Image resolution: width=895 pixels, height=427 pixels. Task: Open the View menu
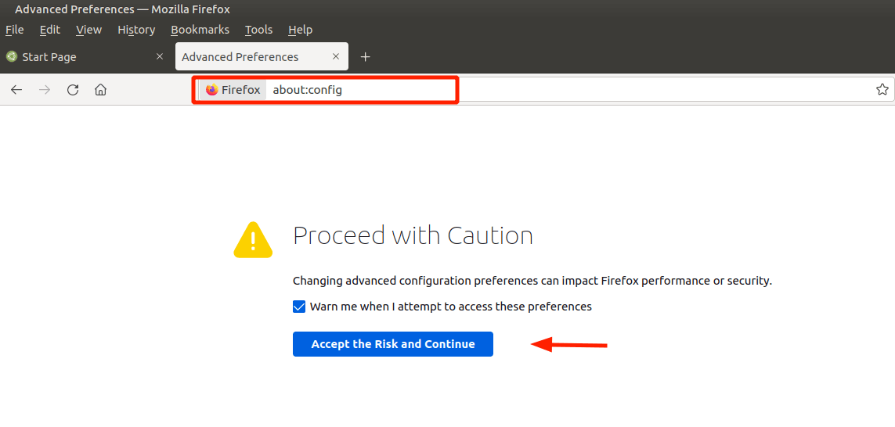pos(89,30)
